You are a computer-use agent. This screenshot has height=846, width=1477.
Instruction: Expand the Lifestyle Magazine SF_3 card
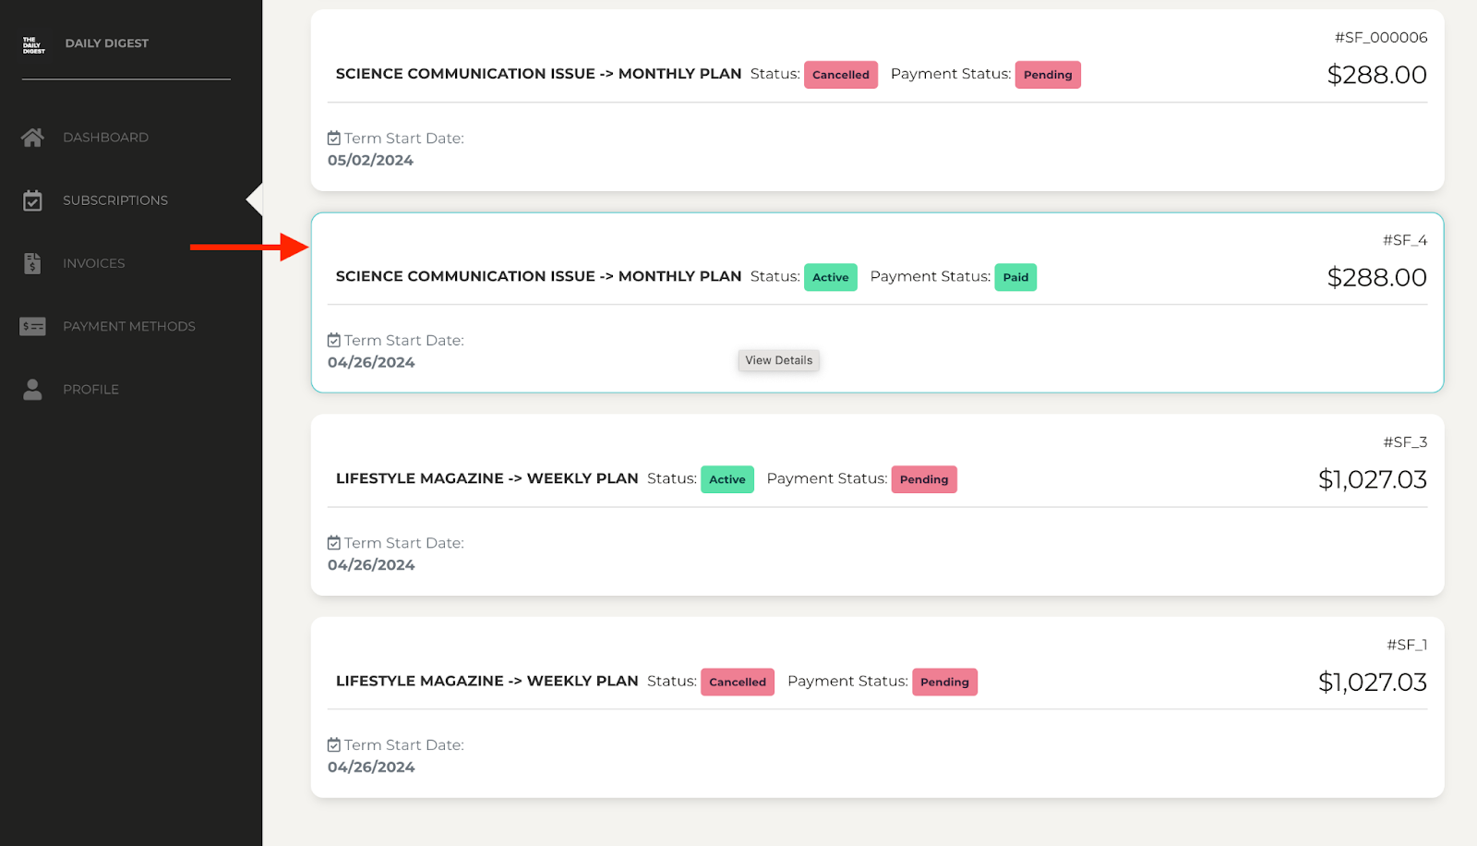[x=877, y=505]
